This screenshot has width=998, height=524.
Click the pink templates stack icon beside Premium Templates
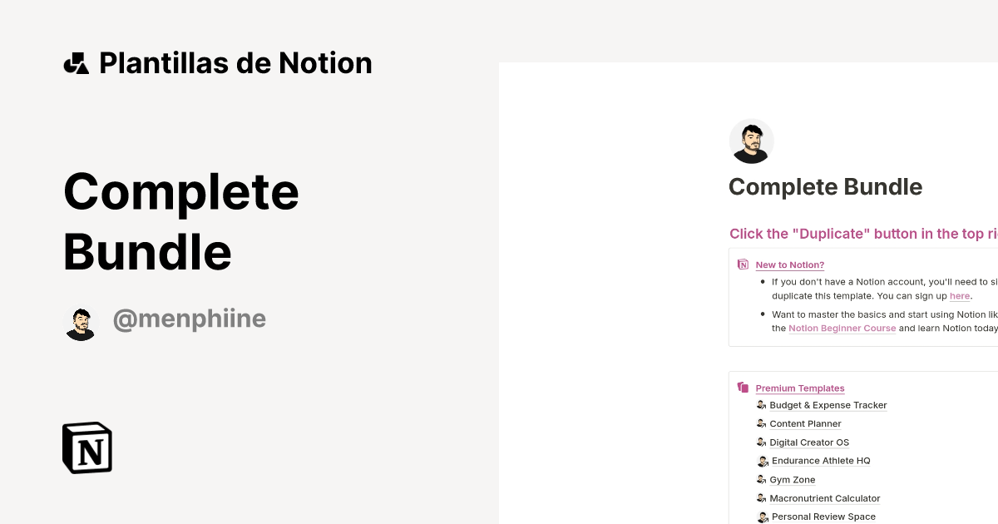coord(742,387)
